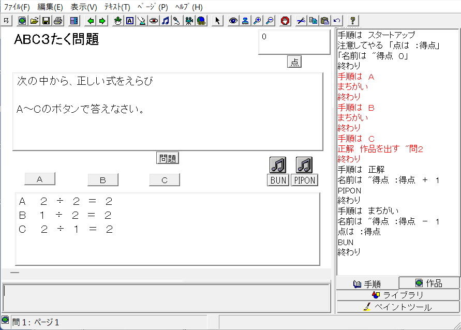Screen dimensions: 461x330
Task: Click the microphone recording icon
Action: coord(176,21)
